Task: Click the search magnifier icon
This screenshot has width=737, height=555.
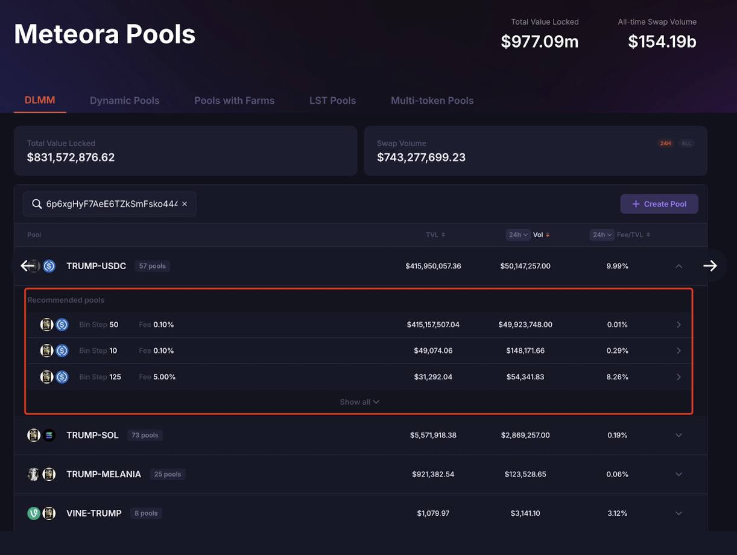Action: 37,204
